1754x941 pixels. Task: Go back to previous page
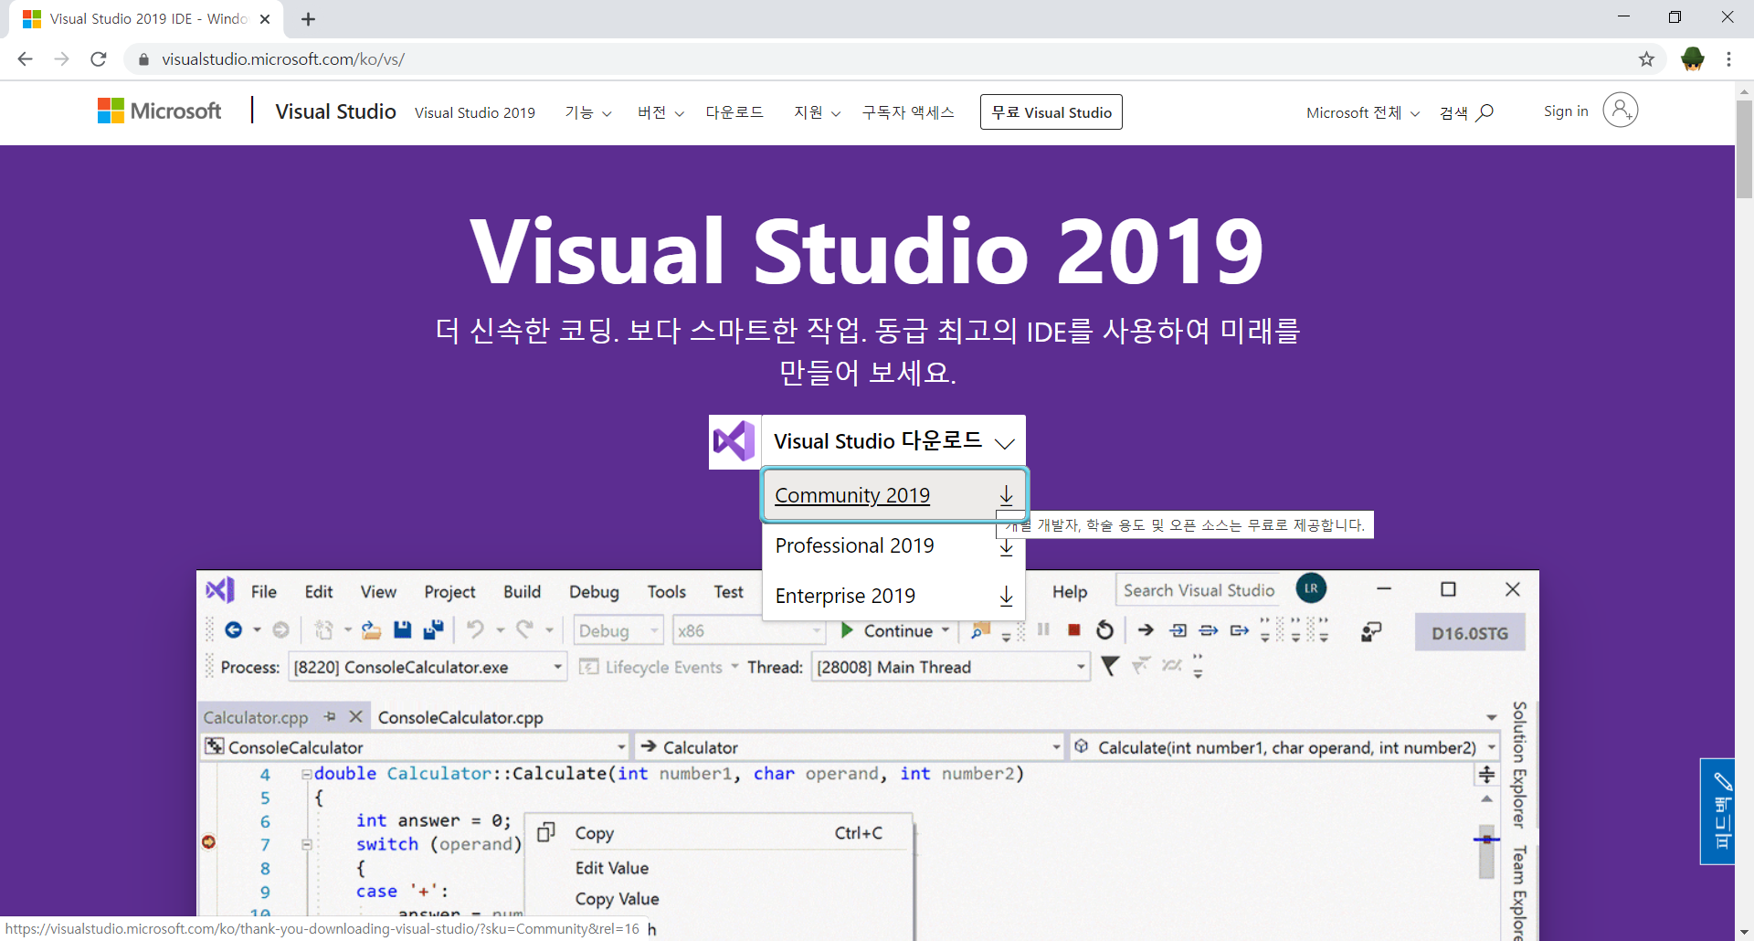(x=25, y=59)
